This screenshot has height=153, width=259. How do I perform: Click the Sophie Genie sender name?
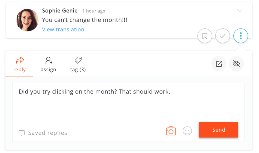pyautogui.click(x=60, y=11)
